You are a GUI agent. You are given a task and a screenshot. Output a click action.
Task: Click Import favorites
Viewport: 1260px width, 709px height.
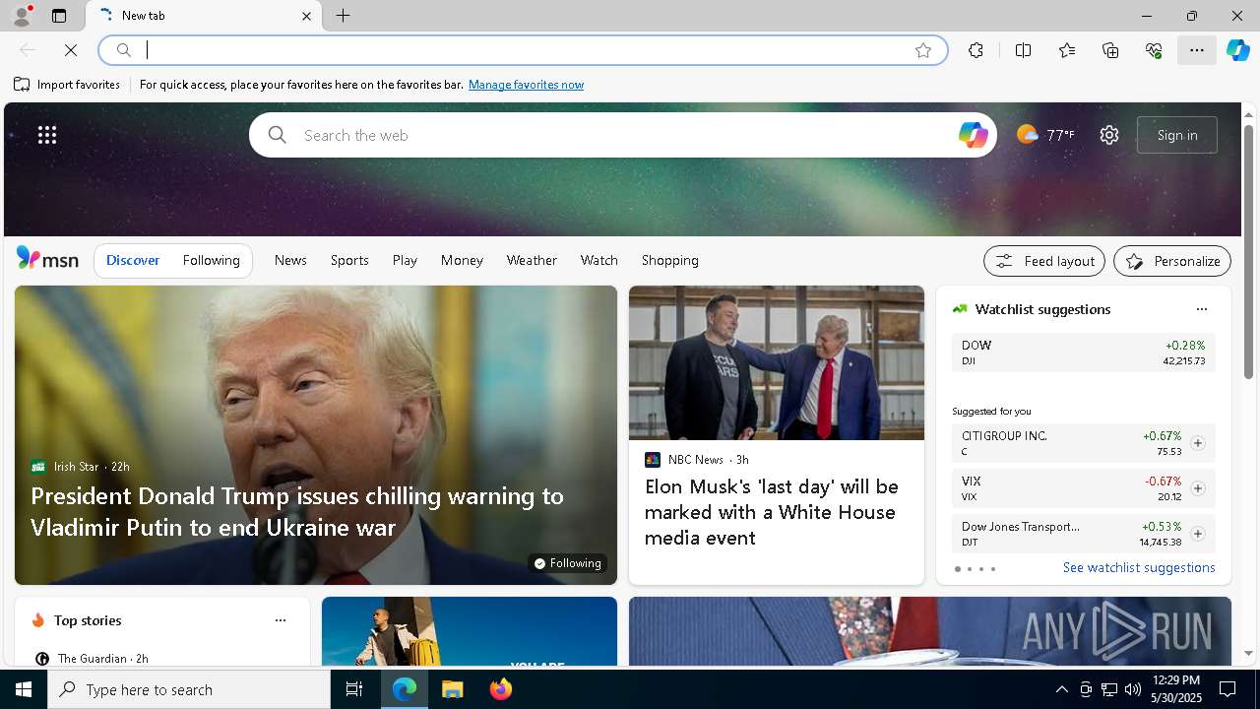tap(67, 85)
